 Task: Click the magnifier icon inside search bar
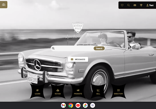click(53, 48)
